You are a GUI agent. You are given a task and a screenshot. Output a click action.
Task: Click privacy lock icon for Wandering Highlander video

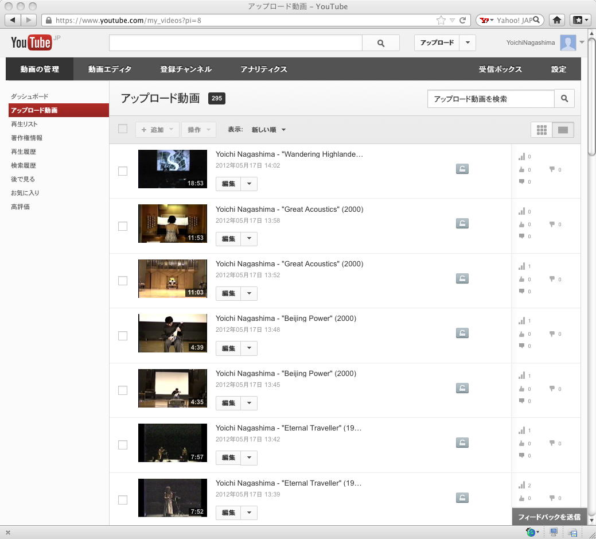point(462,169)
